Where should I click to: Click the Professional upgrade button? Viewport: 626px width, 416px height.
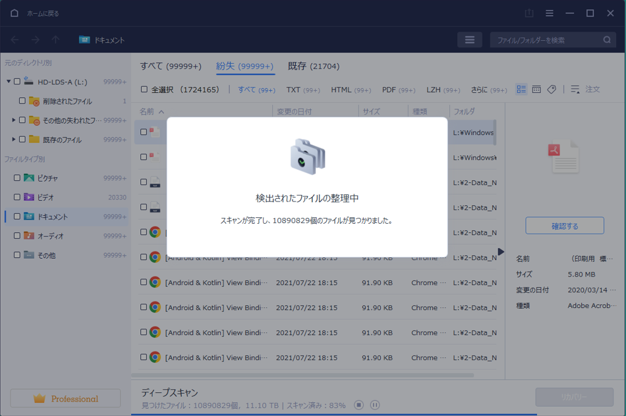click(x=65, y=399)
